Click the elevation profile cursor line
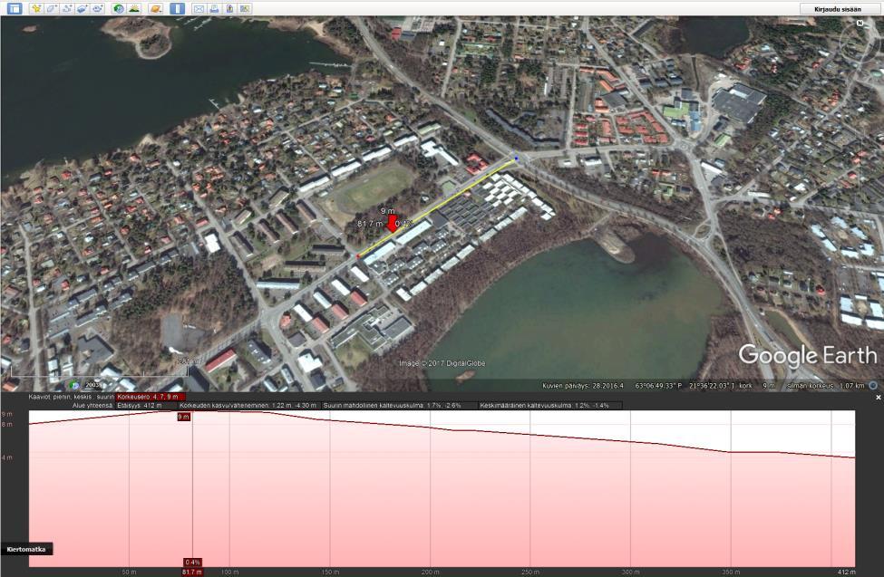The height and width of the screenshot is (577, 884). 192,490
